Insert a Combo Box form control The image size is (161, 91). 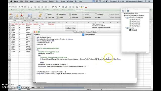73,17
